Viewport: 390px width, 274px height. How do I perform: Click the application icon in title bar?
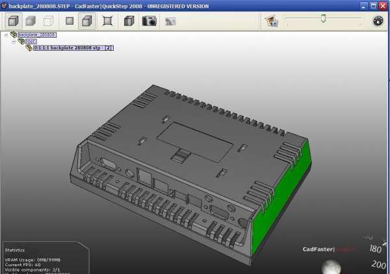(x=4, y=6)
